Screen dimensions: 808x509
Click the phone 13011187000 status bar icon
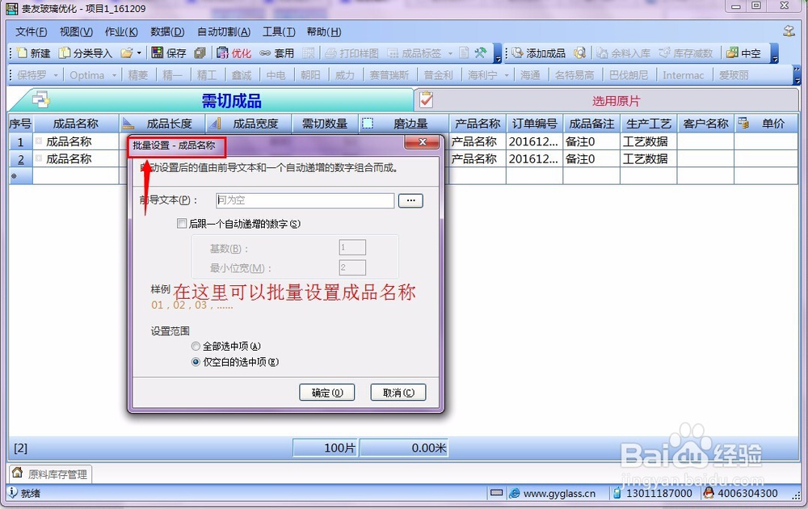point(617,493)
